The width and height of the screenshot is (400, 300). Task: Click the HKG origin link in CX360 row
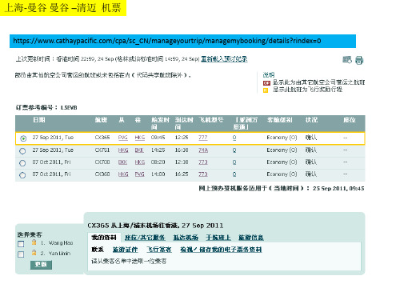coord(123,174)
